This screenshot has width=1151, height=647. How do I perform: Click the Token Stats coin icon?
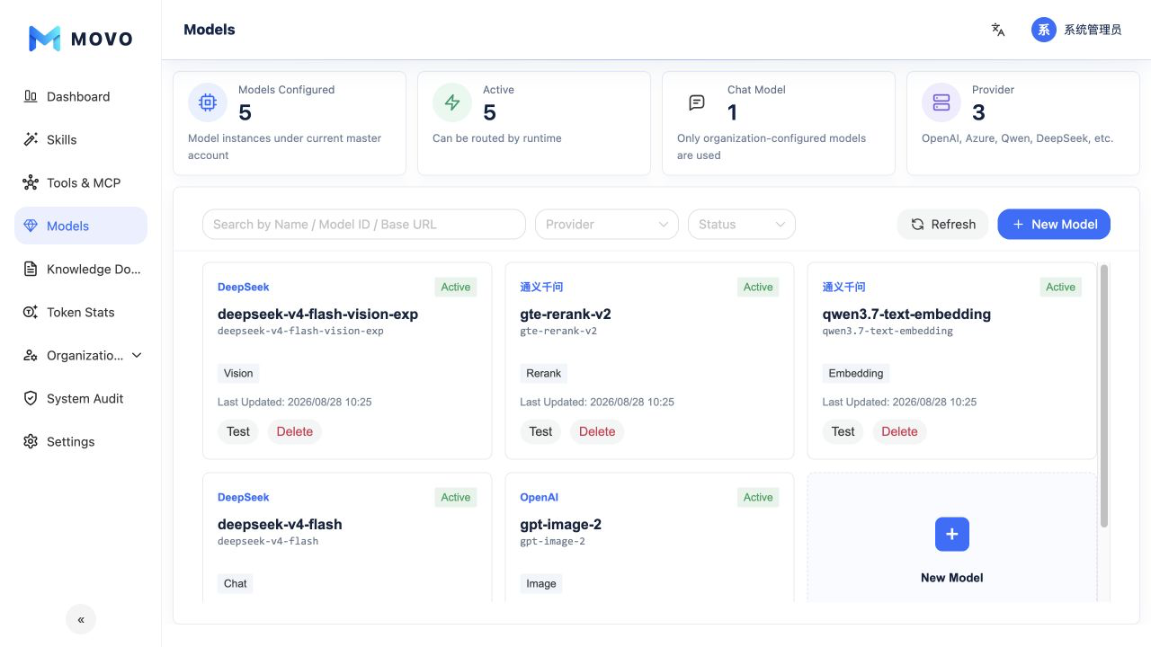click(x=31, y=312)
